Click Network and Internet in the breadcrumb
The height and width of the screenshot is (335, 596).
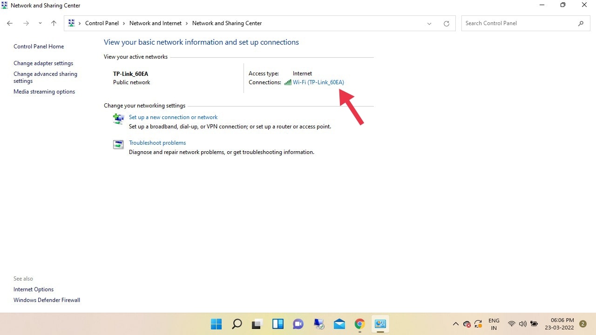click(x=156, y=23)
